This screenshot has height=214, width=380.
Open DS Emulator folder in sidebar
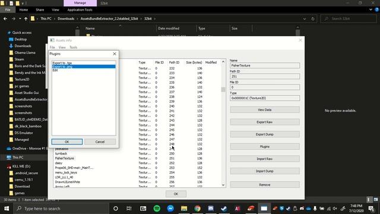pos(24,133)
